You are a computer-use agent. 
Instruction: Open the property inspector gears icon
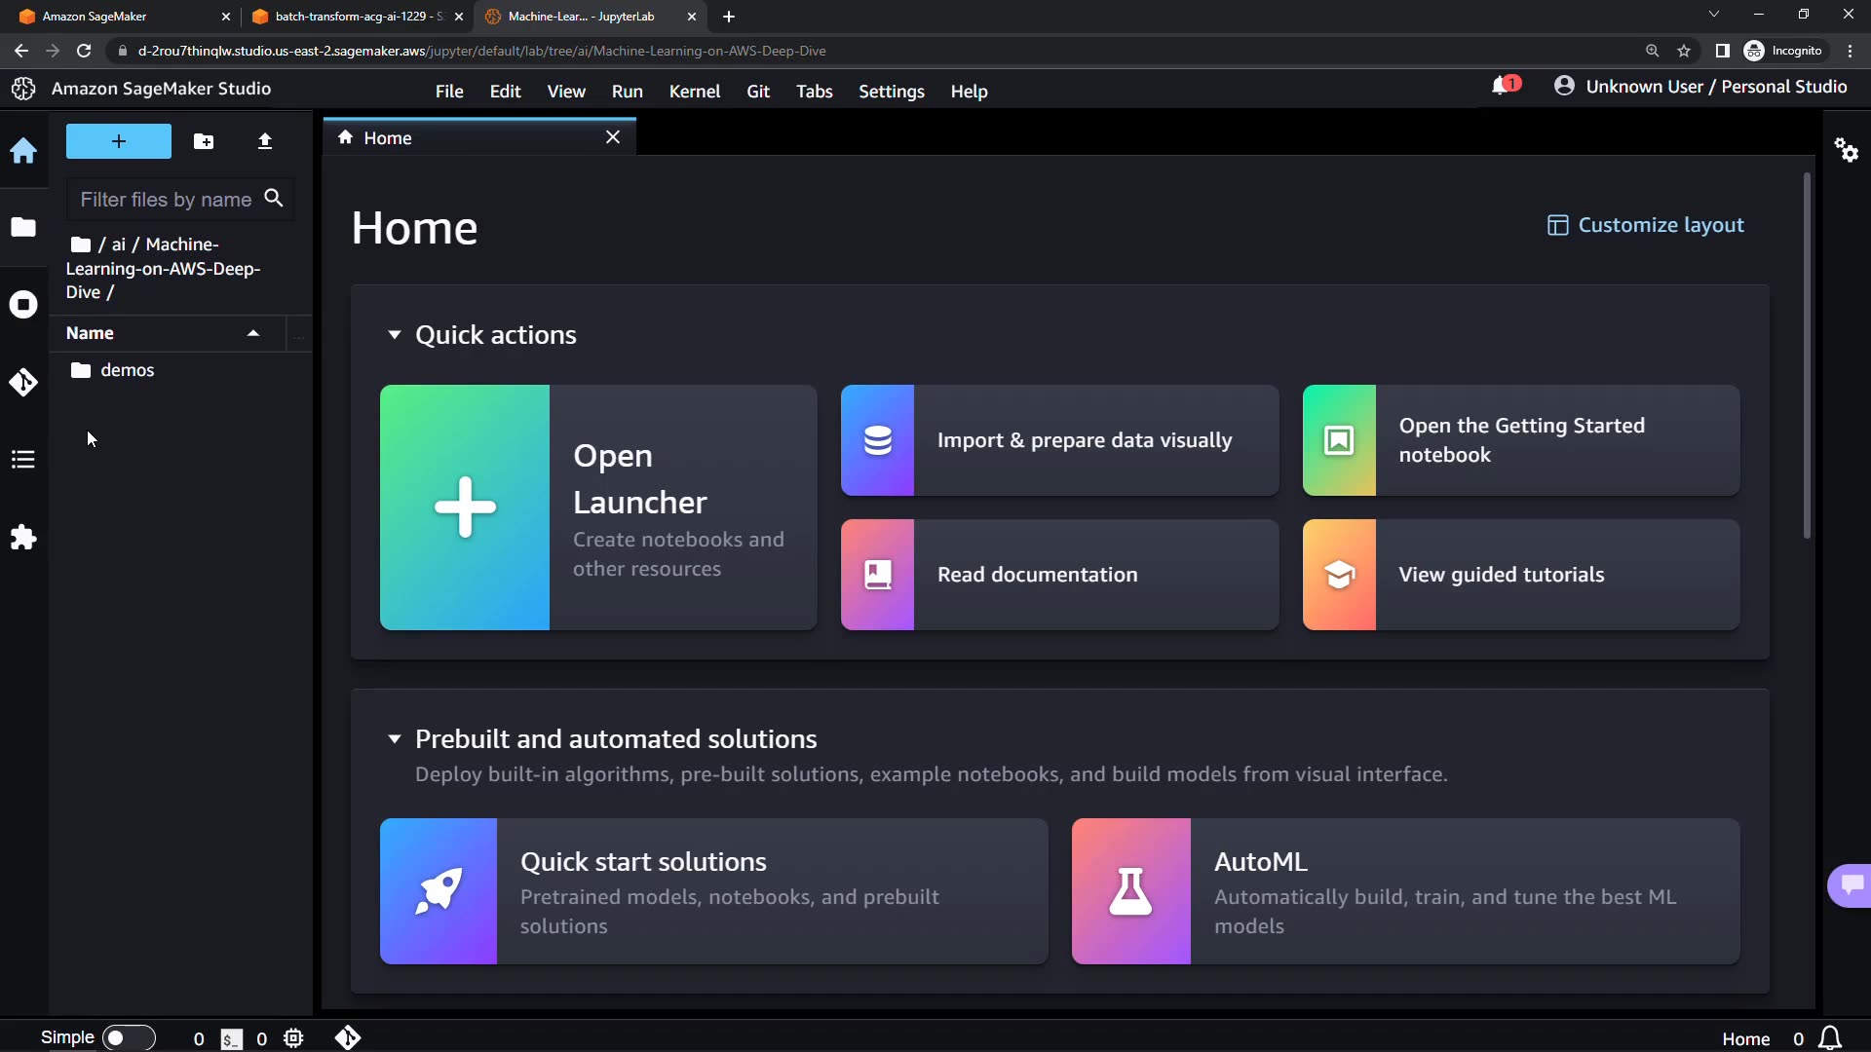[x=1846, y=150]
